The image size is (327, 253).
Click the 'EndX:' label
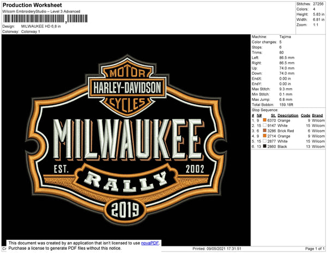click(257, 79)
